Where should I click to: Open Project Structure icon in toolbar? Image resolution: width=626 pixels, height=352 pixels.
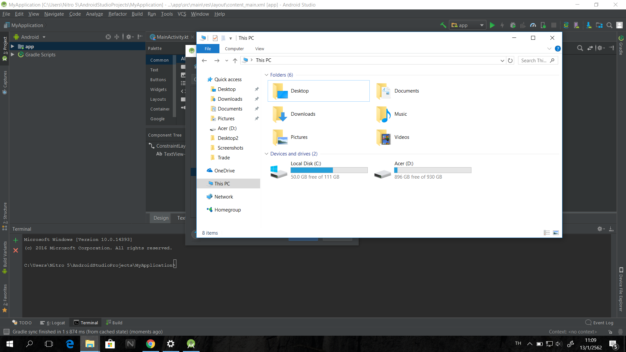pos(599,25)
